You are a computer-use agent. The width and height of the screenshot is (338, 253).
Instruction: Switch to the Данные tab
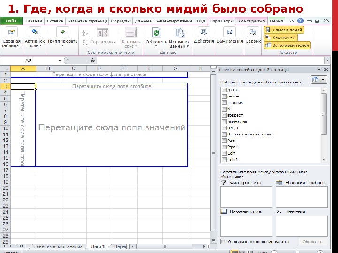click(x=143, y=21)
